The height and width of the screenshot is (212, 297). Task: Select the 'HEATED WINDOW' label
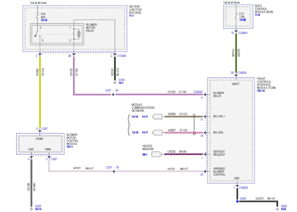coord(148,147)
